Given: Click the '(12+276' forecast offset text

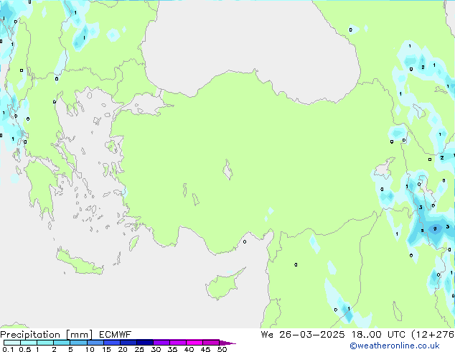Looking at the screenshot, I should click(433, 335).
